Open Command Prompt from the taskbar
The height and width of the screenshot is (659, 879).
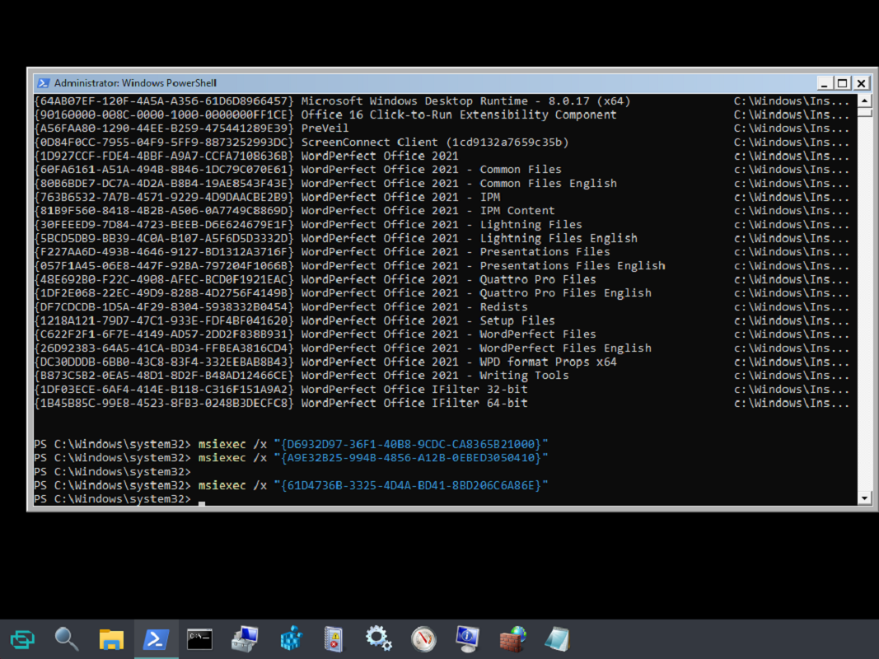coord(200,638)
